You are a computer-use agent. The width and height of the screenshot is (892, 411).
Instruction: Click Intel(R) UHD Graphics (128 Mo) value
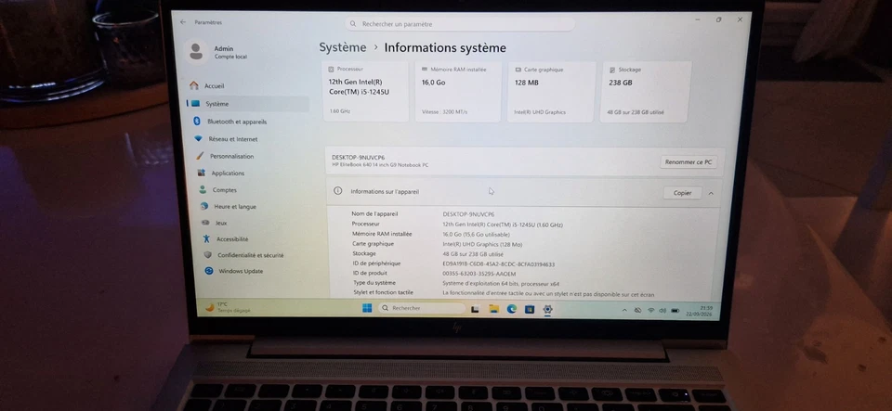click(x=482, y=244)
